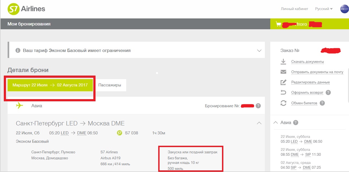Click Москва, Домодедово airport text
This screenshot has width=349, height=172.
(x=50, y=158)
